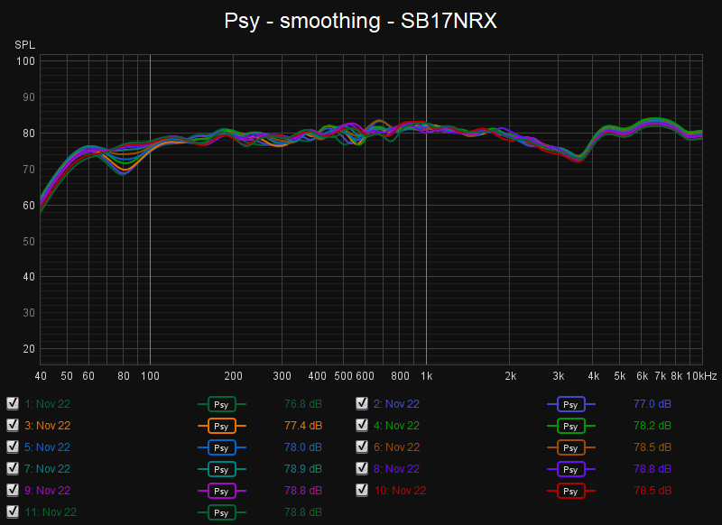The width and height of the screenshot is (722, 525).
Task: Click the Psy smoothing badge for measurement 2
Action: point(570,404)
